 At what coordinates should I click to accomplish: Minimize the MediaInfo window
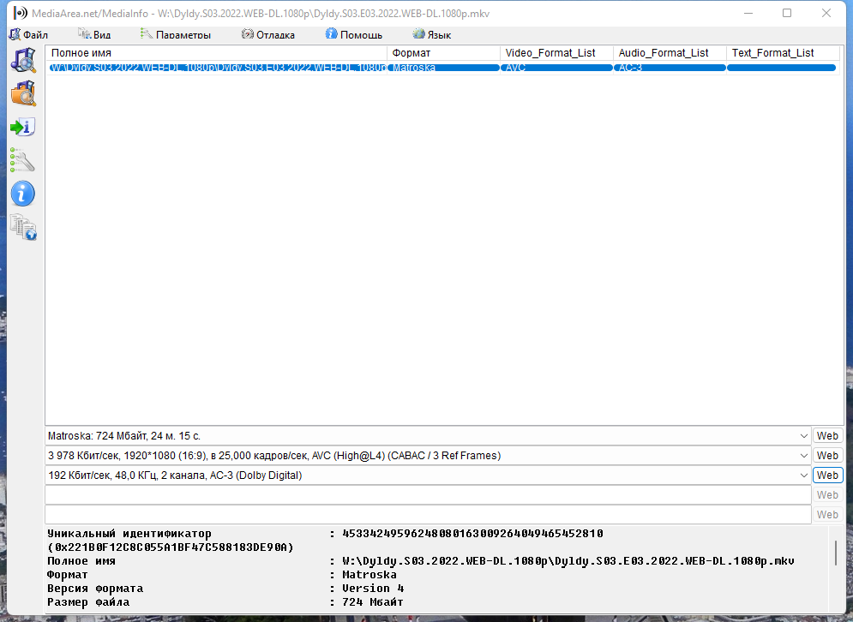click(748, 13)
